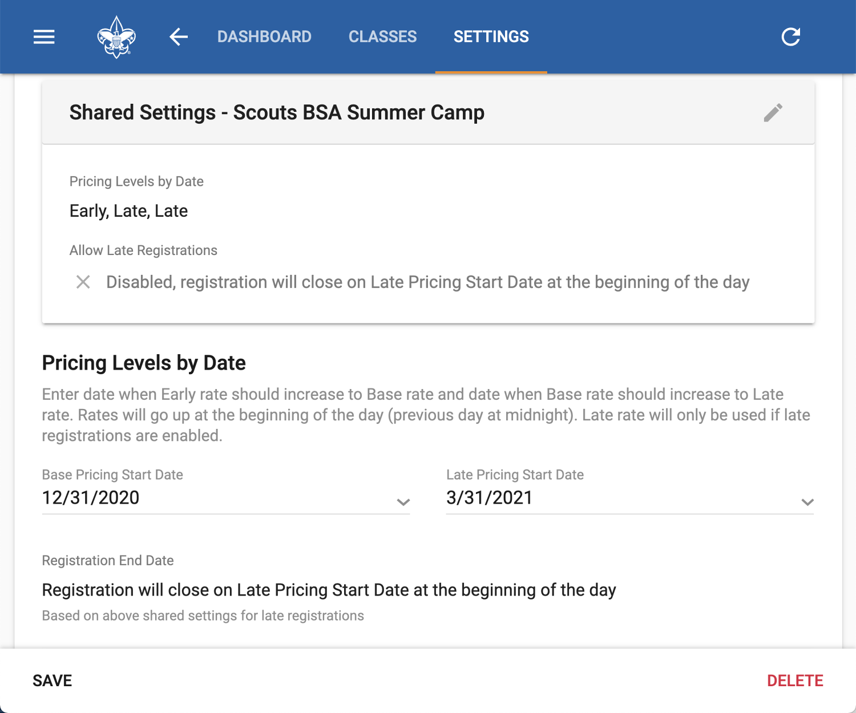Click the 'Registration End Date' label
This screenshot has width=856, height=713.
click(108, 561)
